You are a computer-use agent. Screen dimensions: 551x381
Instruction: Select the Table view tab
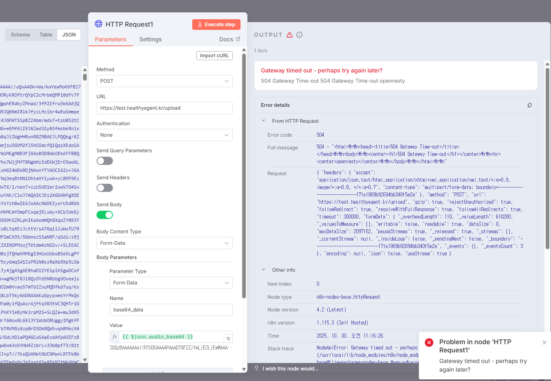(x=46, y=35)
